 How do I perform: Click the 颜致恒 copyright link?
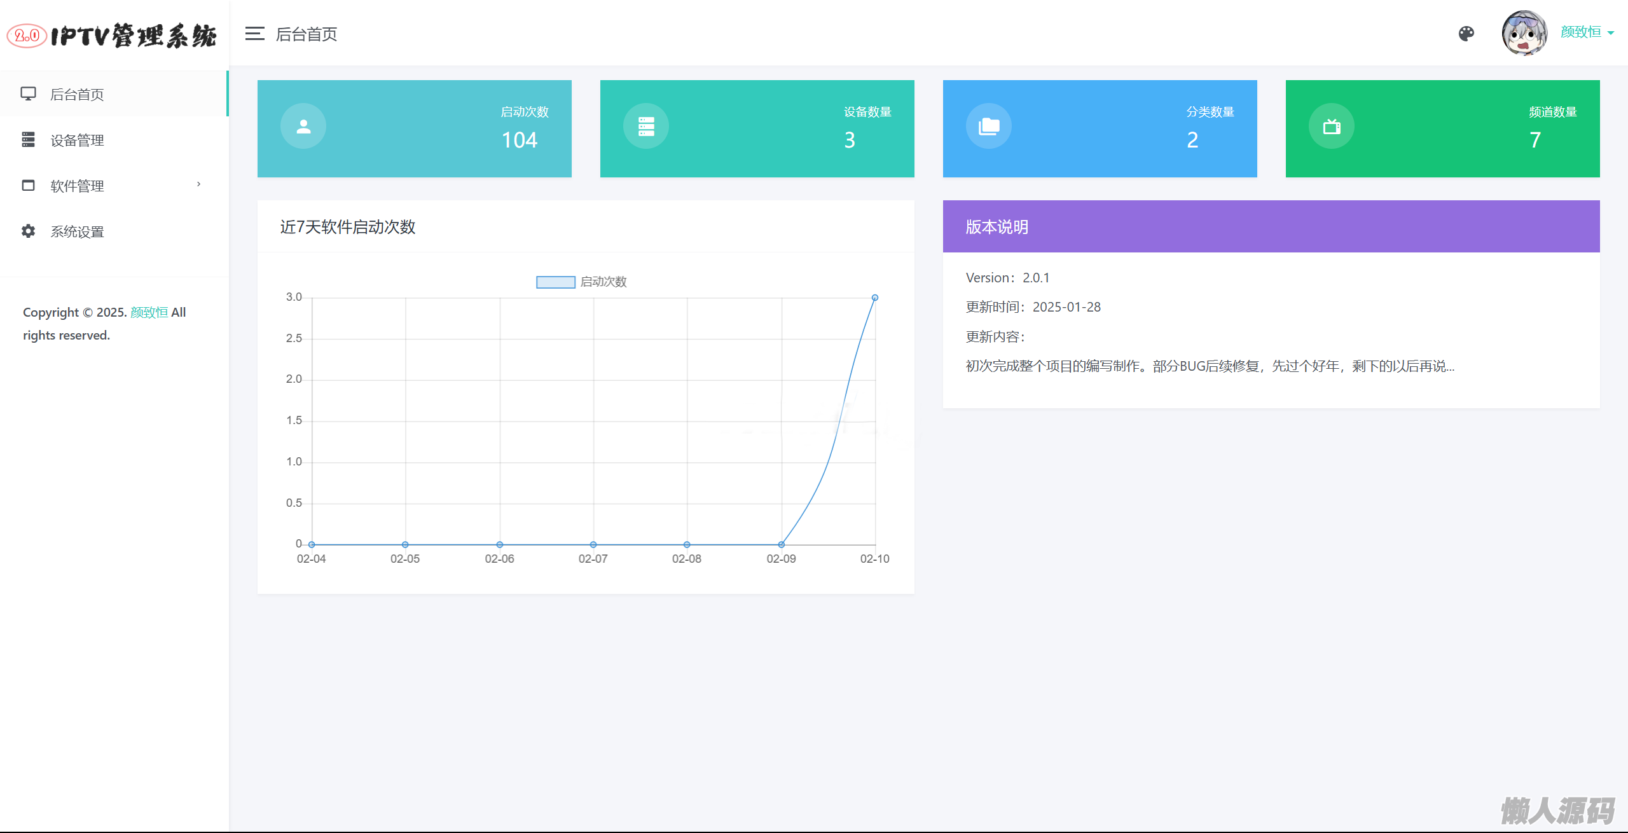[x=149, y=312]
